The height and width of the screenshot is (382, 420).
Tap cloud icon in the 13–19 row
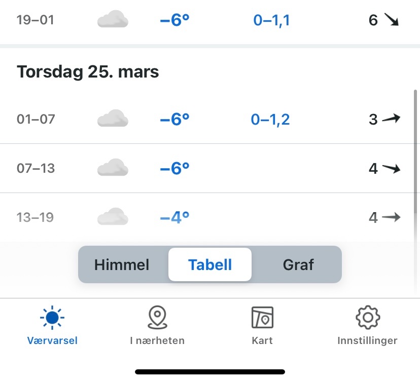(112, 217)
